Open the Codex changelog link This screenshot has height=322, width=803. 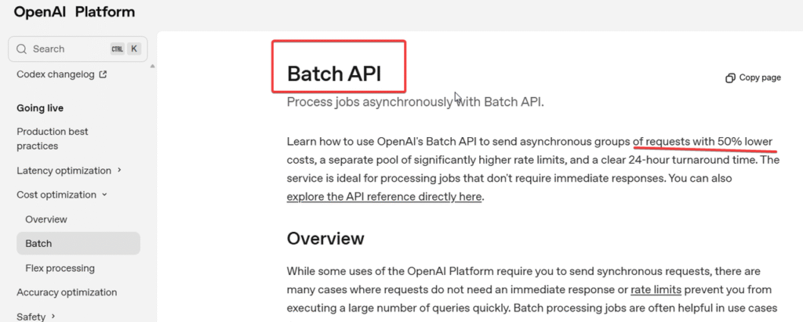[55, 74]
